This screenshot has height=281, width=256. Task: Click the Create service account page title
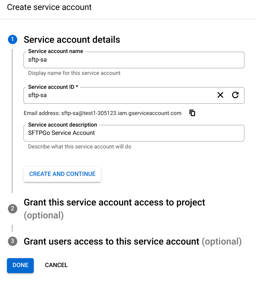(49, 7)
